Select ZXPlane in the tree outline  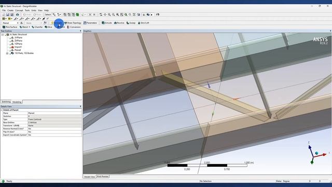[19, 41]
